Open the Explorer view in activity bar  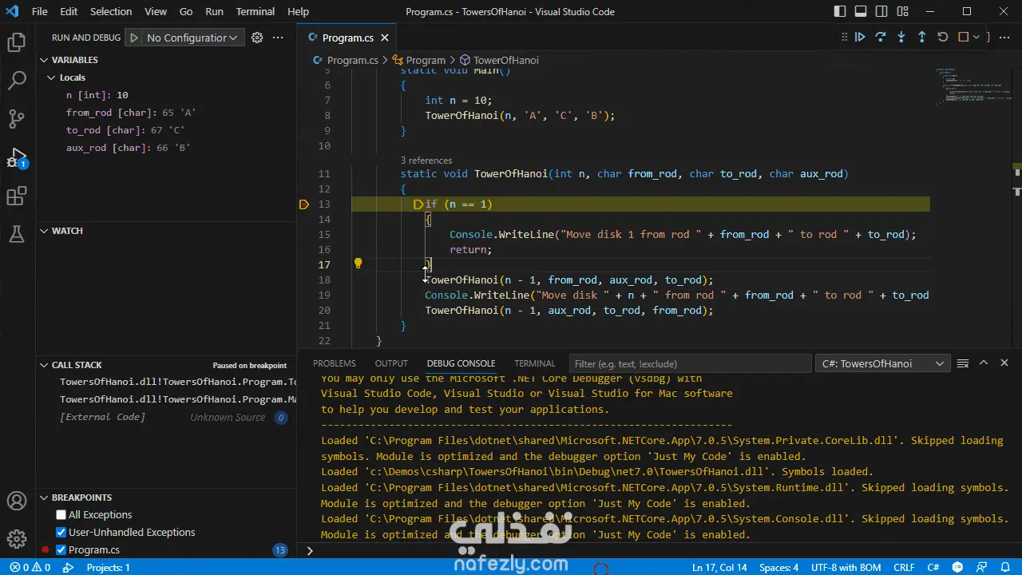click(17, 42)
